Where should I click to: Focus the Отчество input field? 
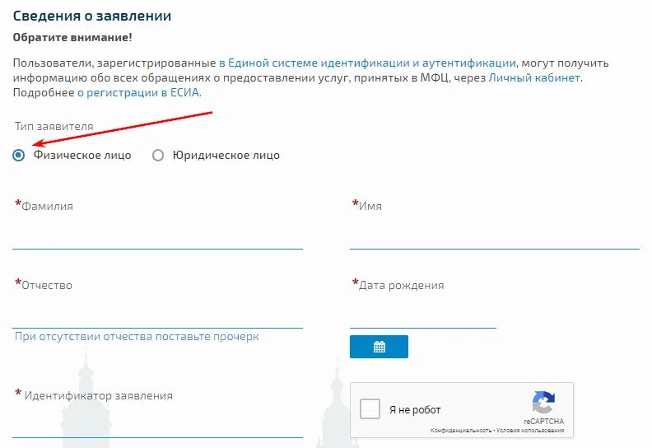[x=157, y=315]
